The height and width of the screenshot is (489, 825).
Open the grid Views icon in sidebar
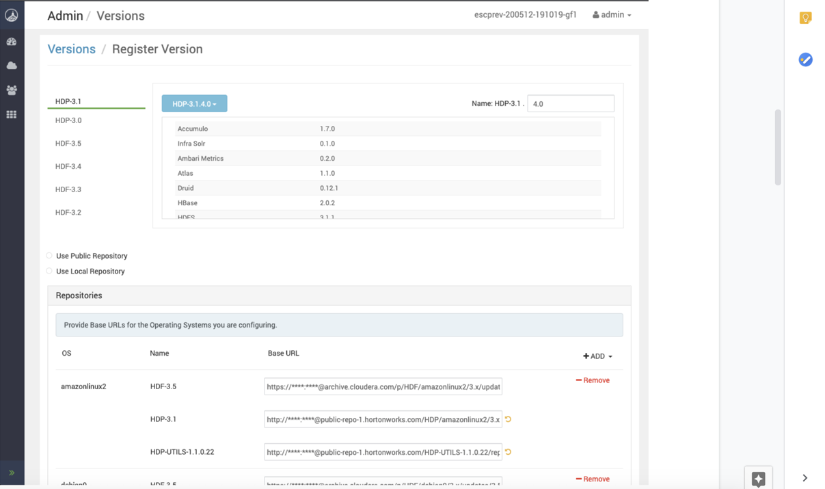(12, 115)
